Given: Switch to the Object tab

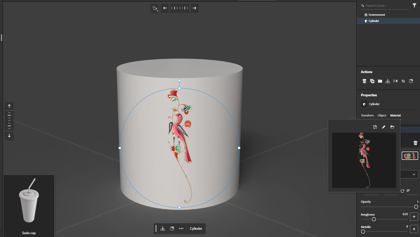Looking at the screenshot, I should (382, 115).
